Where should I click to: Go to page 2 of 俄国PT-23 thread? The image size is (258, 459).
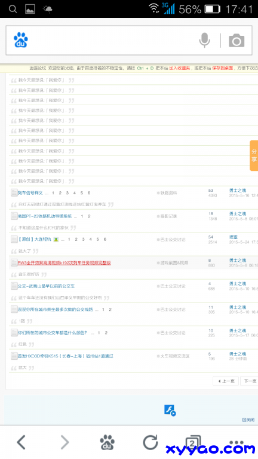pyautogui.click(x=89, y=216)
